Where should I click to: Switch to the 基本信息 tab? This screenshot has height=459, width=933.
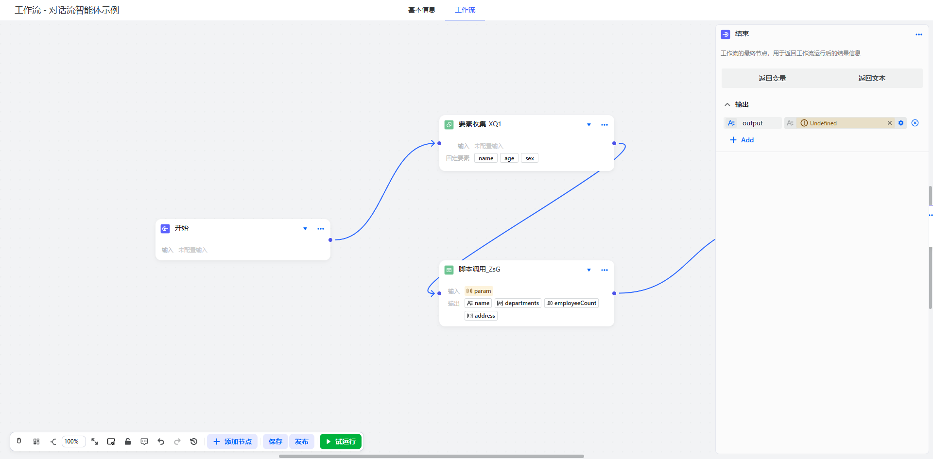click(x=421, y=10)
